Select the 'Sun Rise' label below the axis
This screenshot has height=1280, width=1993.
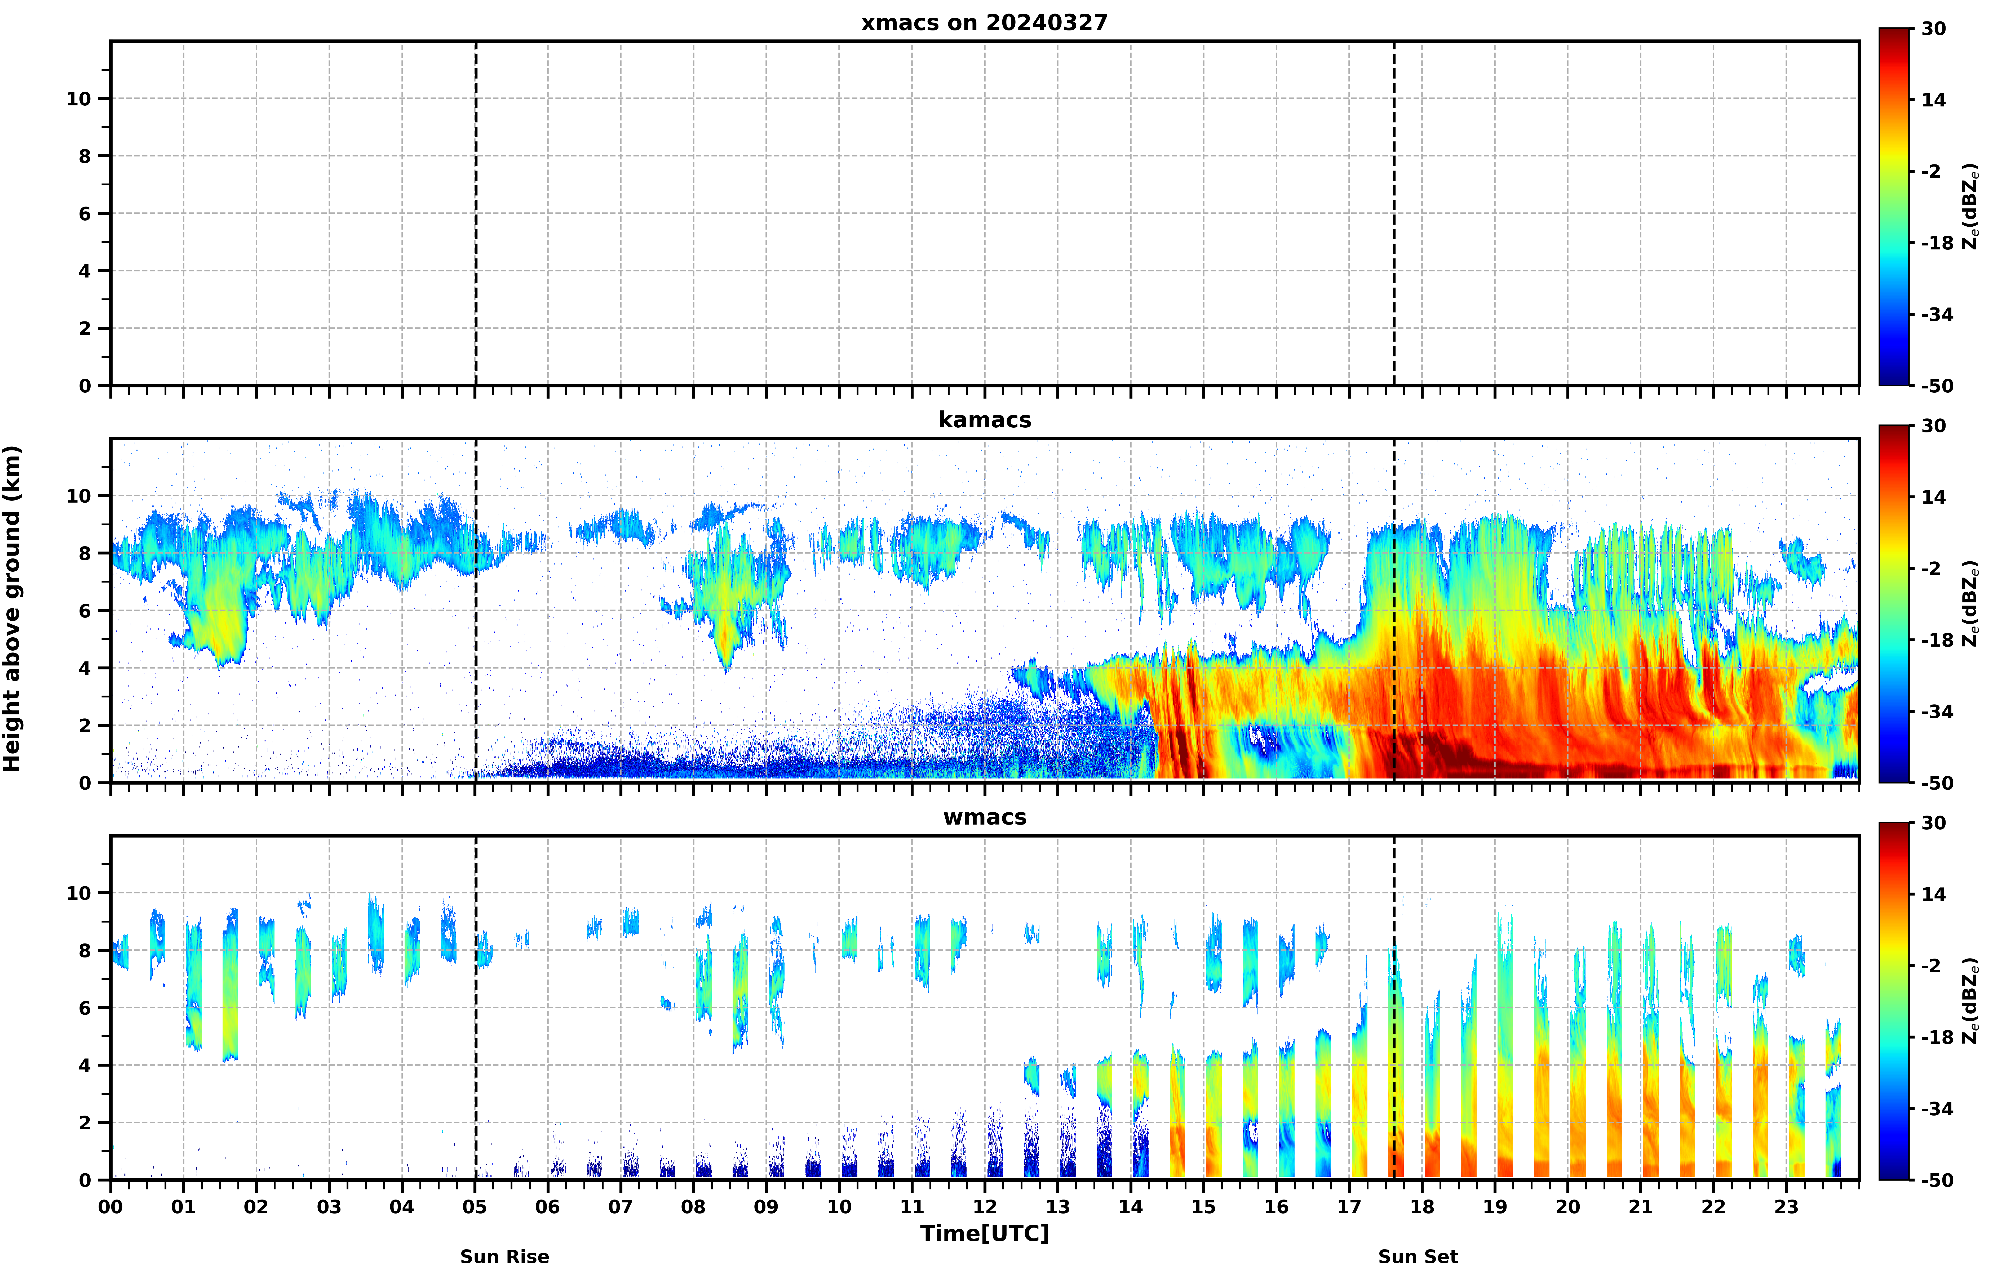click(505, 1256)
